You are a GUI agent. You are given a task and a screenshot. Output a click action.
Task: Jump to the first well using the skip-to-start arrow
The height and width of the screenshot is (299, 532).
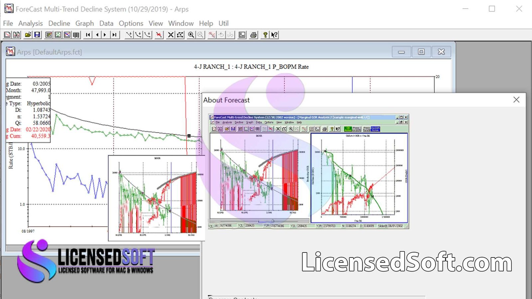[88, 35]
